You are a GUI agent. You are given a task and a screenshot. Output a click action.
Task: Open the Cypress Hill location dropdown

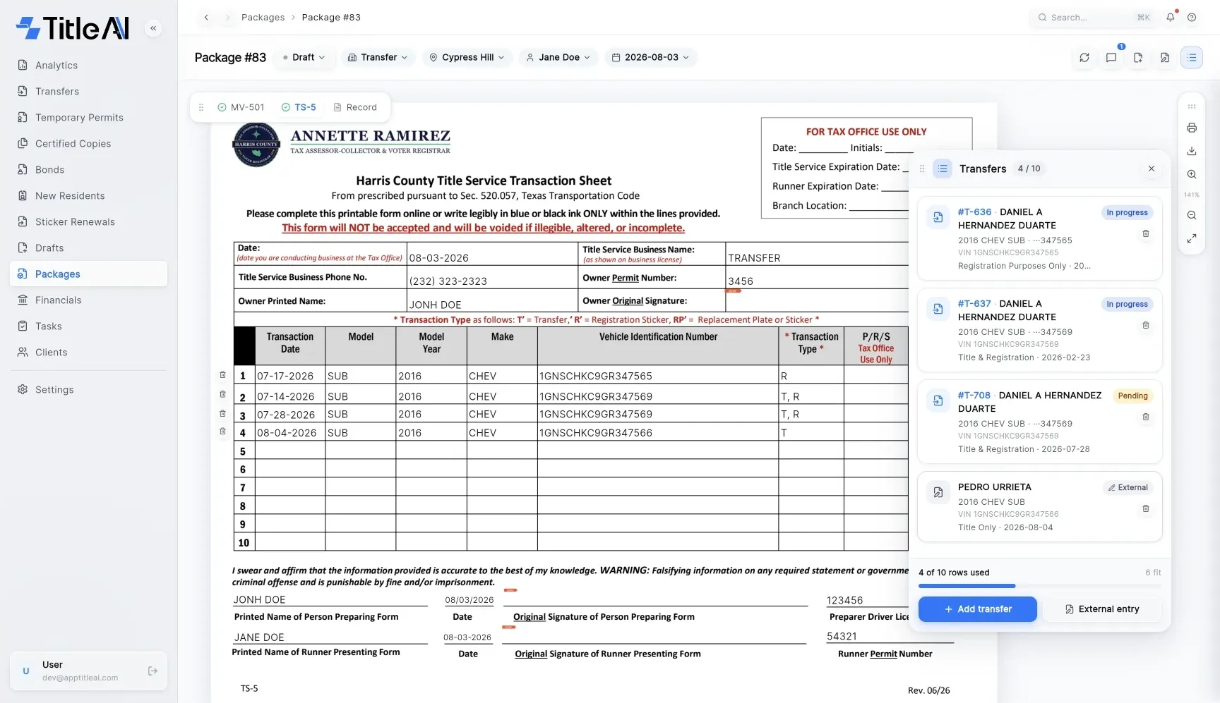467,58
